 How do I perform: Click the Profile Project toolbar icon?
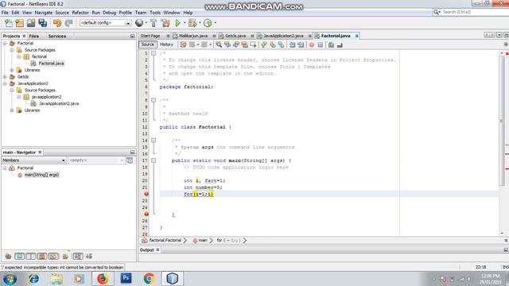pos(208,23)
